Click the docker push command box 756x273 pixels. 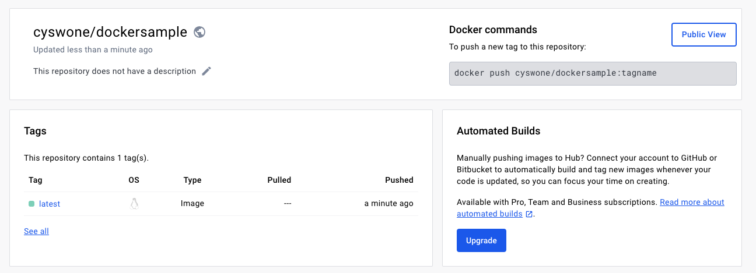(592, 73)
